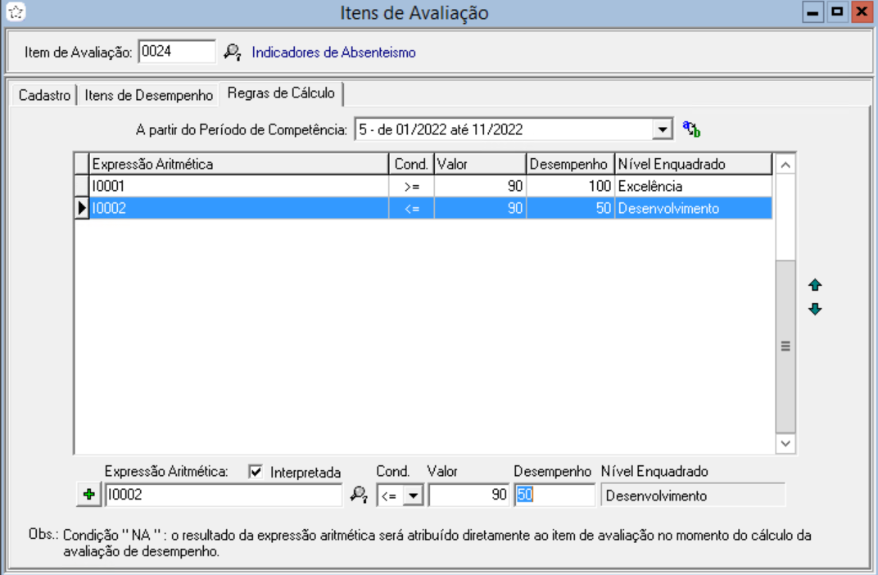Expand Período de Competência dropdown
The width and height of the screenshot is (878, 575).
click(662, 129)
